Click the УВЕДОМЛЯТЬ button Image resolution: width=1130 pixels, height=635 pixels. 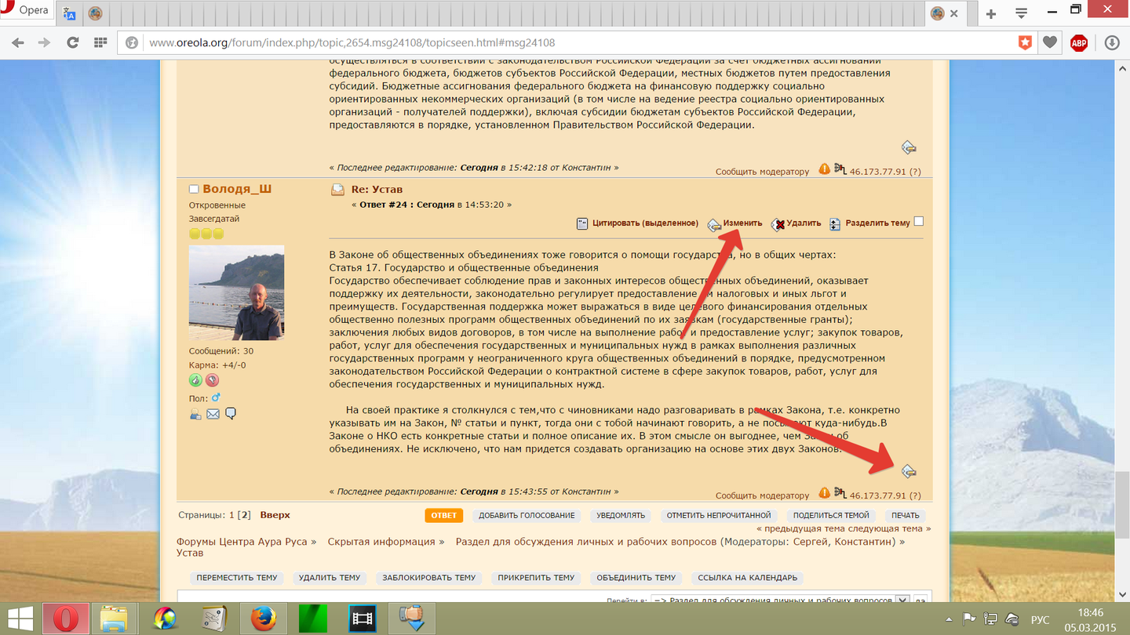[620, 515]
